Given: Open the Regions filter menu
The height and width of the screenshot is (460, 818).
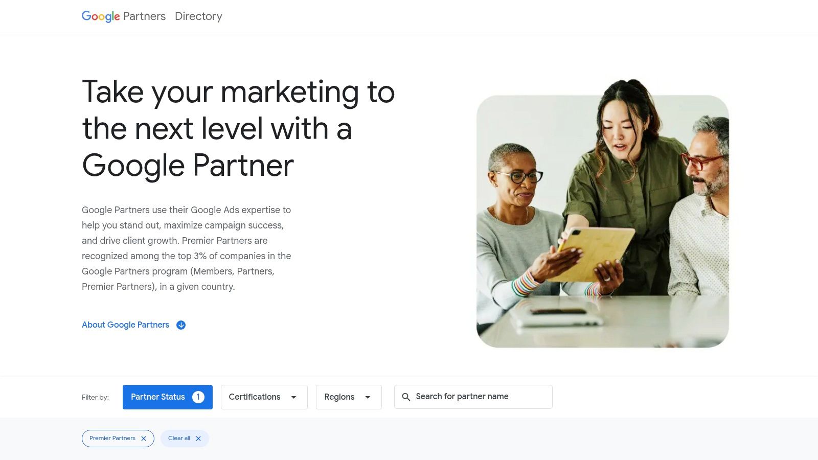Looking at the screenshot, I should click(349, 397).
